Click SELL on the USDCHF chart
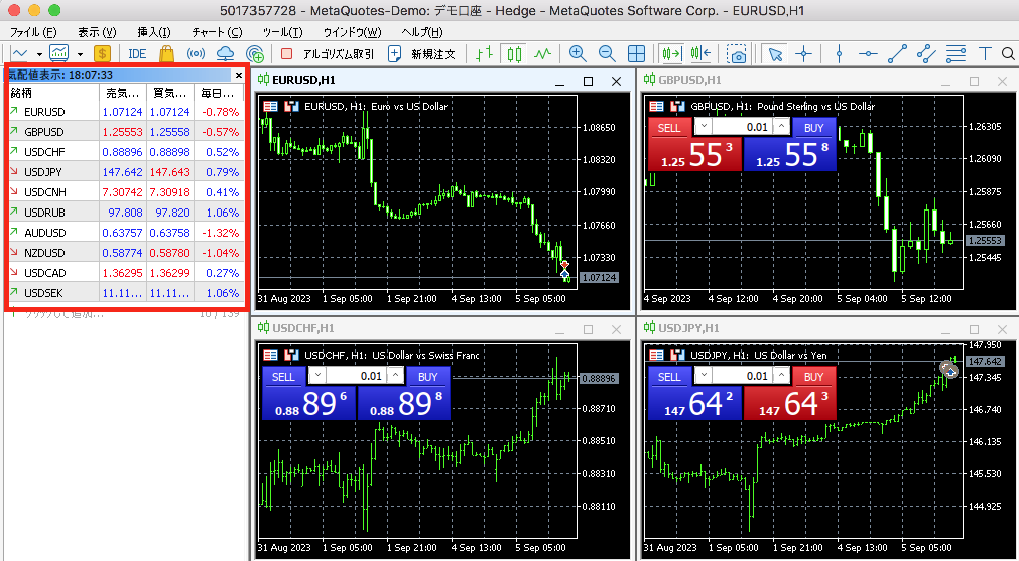This screenshot has height=561, width=1019. pos(283,377)
